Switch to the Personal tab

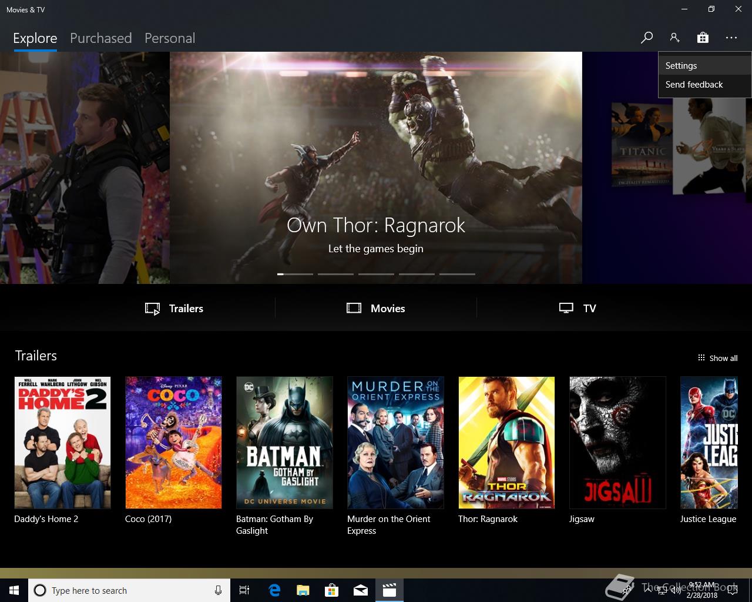170,38
